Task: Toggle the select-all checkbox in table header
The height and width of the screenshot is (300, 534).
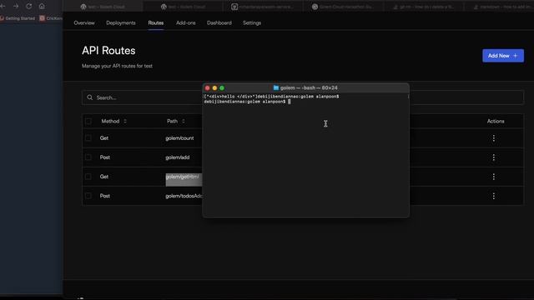Action: [x=88, y=121]
